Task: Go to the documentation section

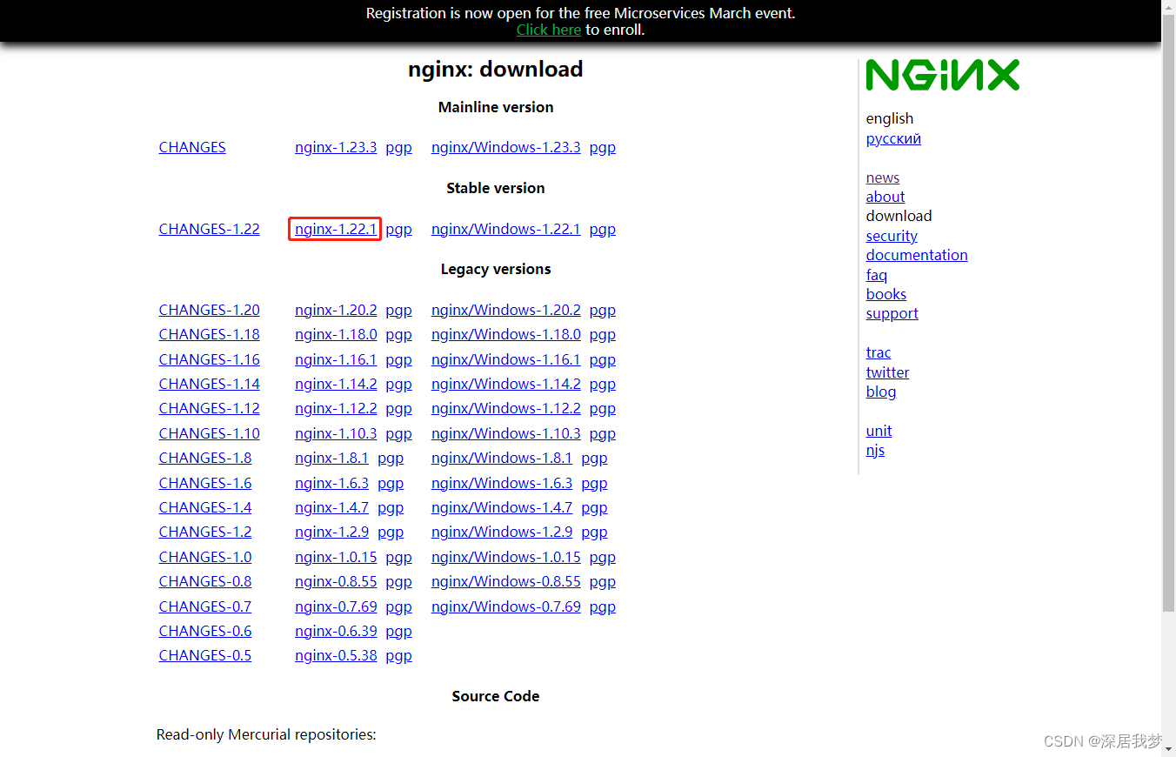Action: point(916,255)
